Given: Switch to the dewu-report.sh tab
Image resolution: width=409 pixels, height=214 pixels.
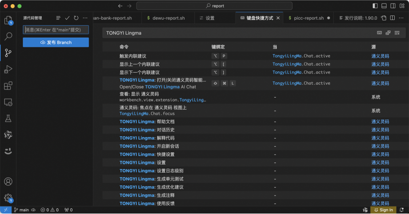Looking at the screenshot, I should (166, 18).
